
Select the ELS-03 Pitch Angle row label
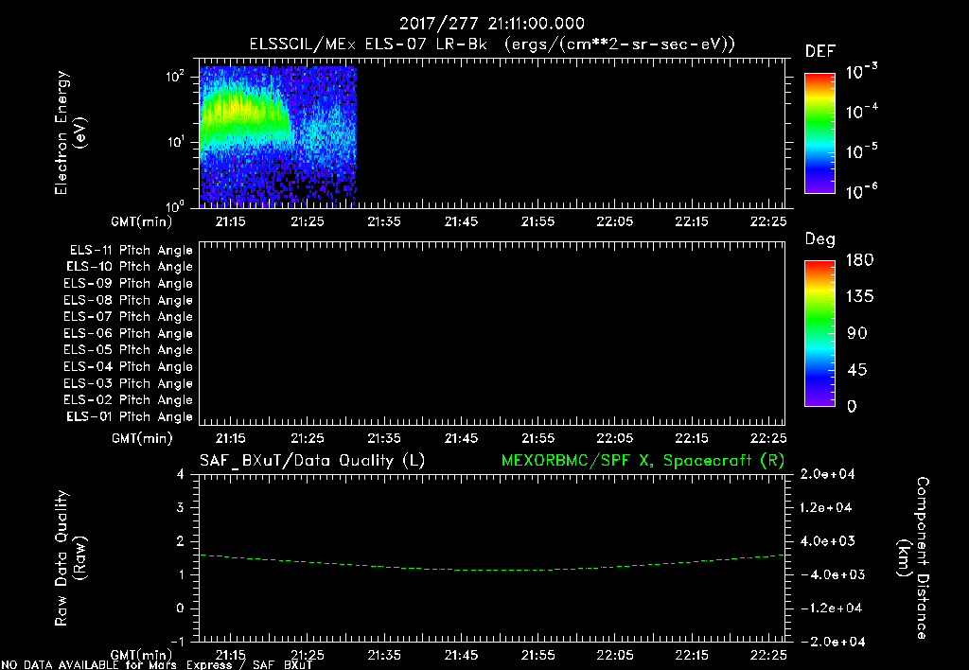point(129,383)
